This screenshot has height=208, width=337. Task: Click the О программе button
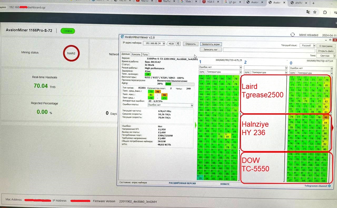tap(326, 46)
